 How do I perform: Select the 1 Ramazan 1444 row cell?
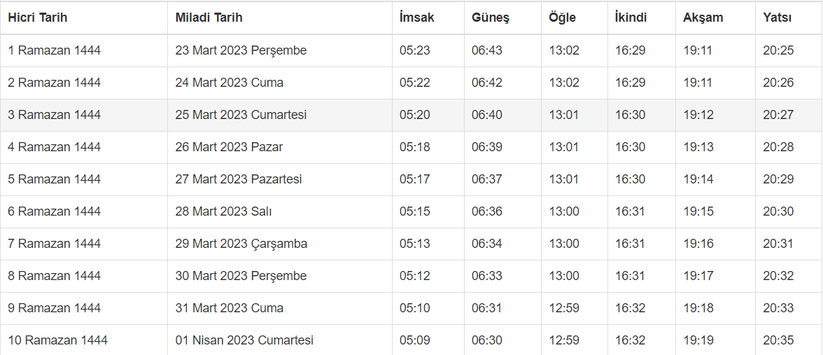(55, 50)
